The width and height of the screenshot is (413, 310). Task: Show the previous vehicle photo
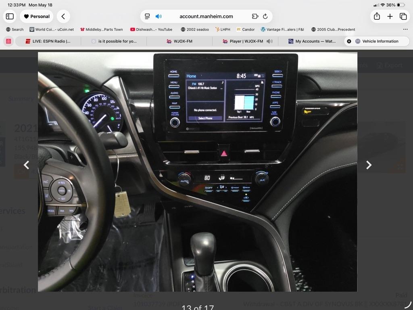[x=26, y=165]
